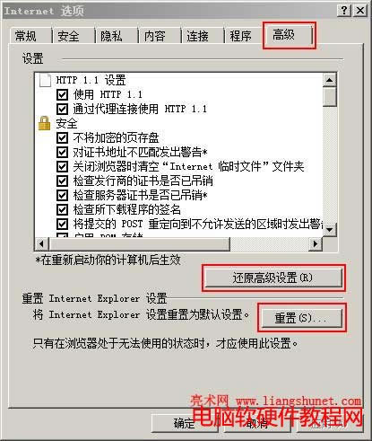Click the scroll right arrow of settings list
372x441 pixels.
click(316, 243)
